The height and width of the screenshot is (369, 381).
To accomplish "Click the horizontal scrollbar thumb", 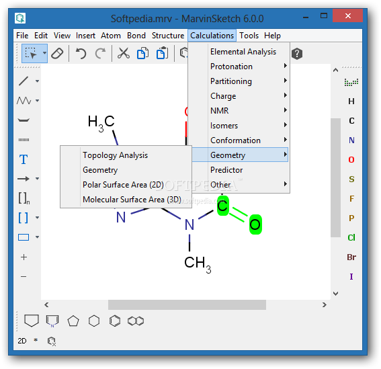I will tap(187, 304).
